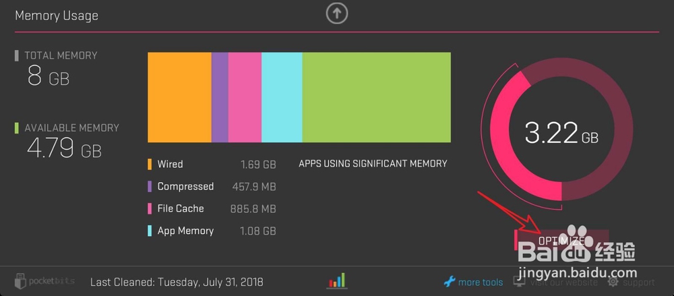This screenshot has height=296, width=674.
Task: Click the purple Compressed legend swatch
Action: [150, 187]
